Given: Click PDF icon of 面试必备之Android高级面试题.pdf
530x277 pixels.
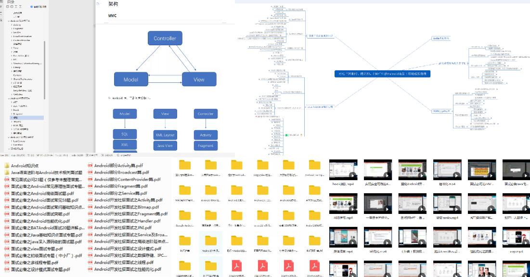Looking at the screenshot, I should point(7,193).
